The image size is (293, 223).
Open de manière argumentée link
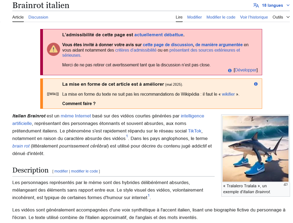coord(219,45)
